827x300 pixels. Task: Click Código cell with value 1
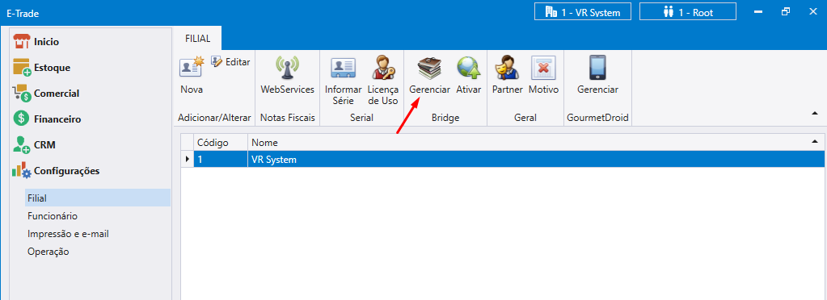pyautogui.click(x=221, y=160)
